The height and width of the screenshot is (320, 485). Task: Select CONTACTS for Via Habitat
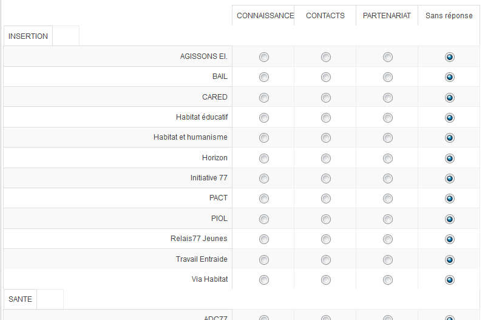point(326,280)
